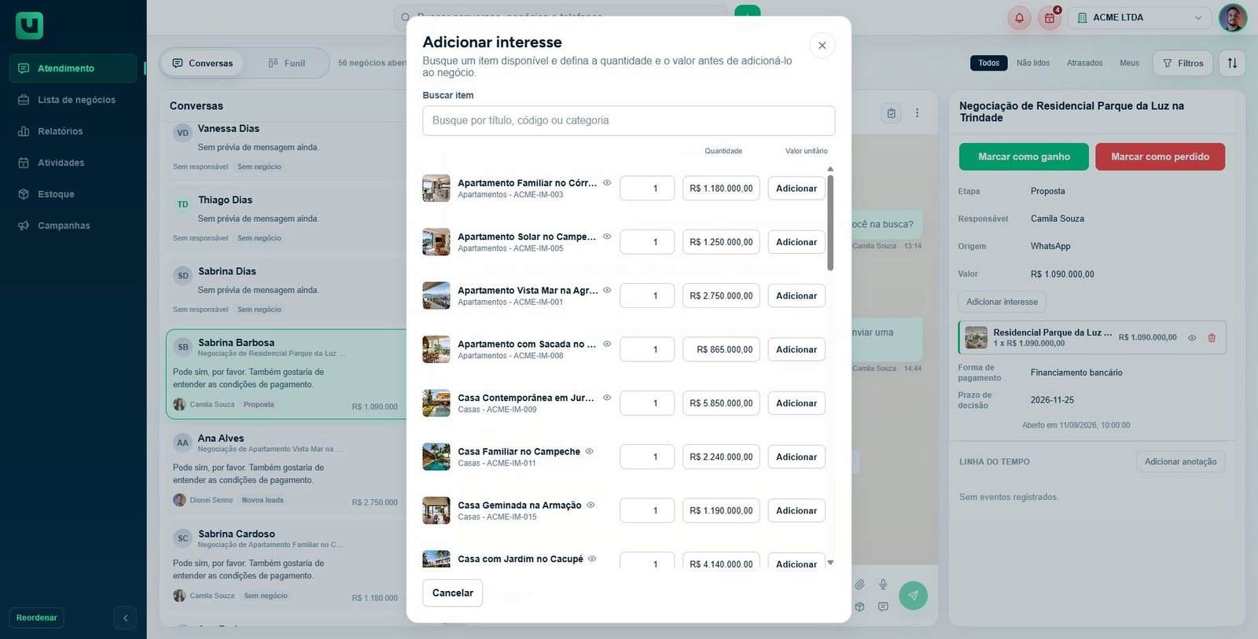This screenshot has height=639, width=1258.
Task: Click the clipboard icon in chat header
Action: 891,113
